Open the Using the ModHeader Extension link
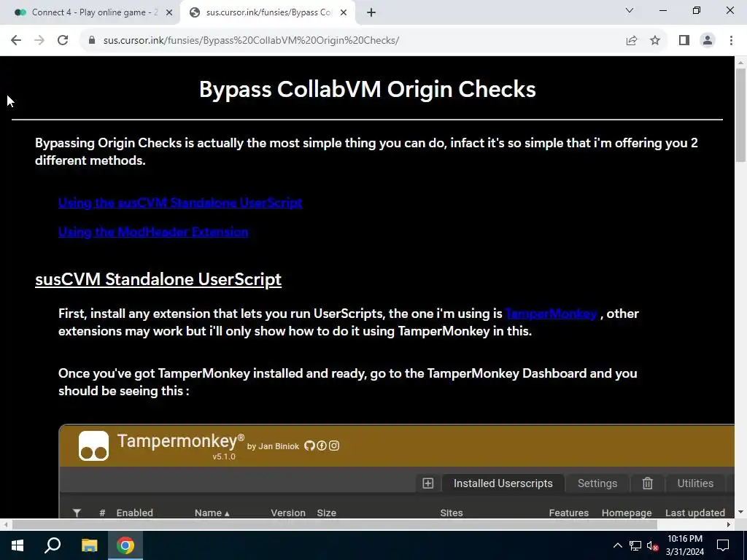 153,232
